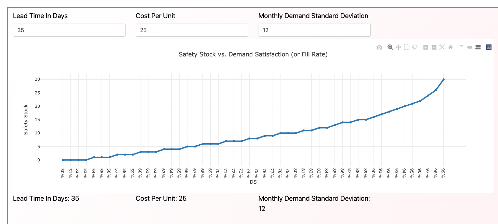This screenshot has height=224, width=498.
Task: Zoom in on the chart
Action: (x=426, y=47)
